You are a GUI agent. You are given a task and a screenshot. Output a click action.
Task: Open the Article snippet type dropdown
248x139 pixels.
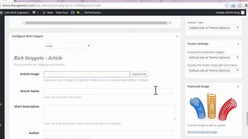coord(67,46)
